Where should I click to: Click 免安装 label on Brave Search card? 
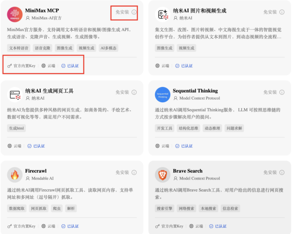point(270,172)
